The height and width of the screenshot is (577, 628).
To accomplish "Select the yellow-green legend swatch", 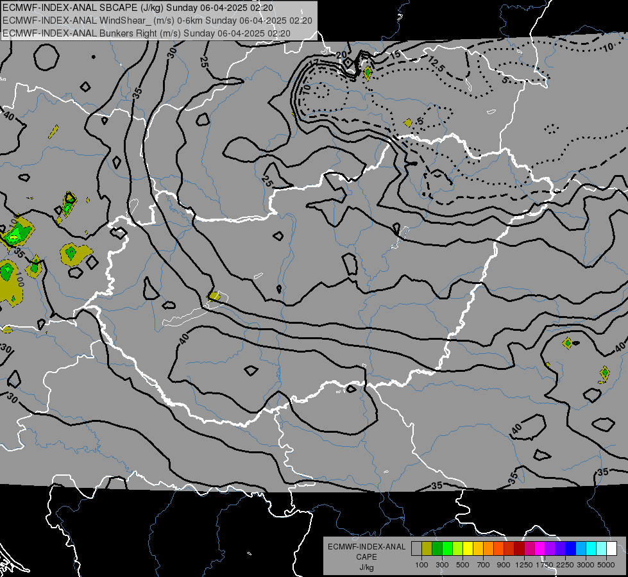I will tap(457, 548).
